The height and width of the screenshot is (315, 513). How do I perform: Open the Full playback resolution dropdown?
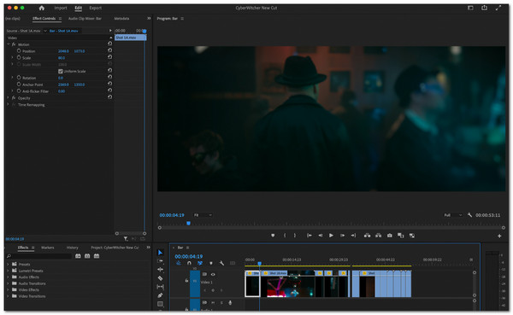[453, 215]
